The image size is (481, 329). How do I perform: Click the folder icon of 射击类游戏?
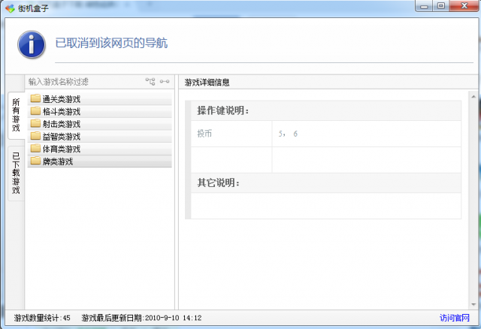35,124
